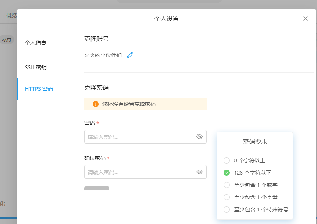Click the green check beside 128 个字符以下

pyautogui.click(x=226, y=173)
